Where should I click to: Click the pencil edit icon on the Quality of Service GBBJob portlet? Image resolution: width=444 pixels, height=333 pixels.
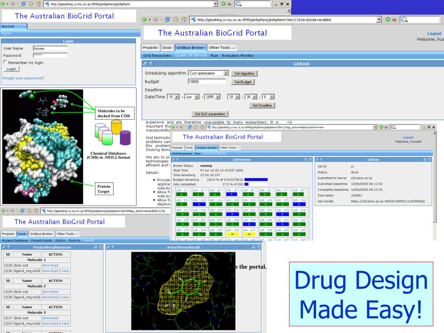145,64
